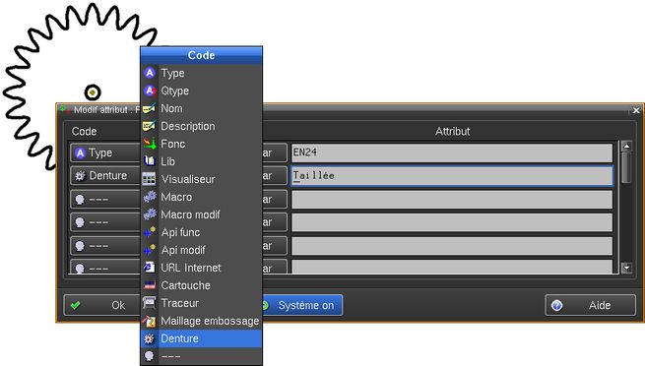Click the Nom label icon
Image resolution: width=645 pixels, height=366 pixels.
click(149, 108)
